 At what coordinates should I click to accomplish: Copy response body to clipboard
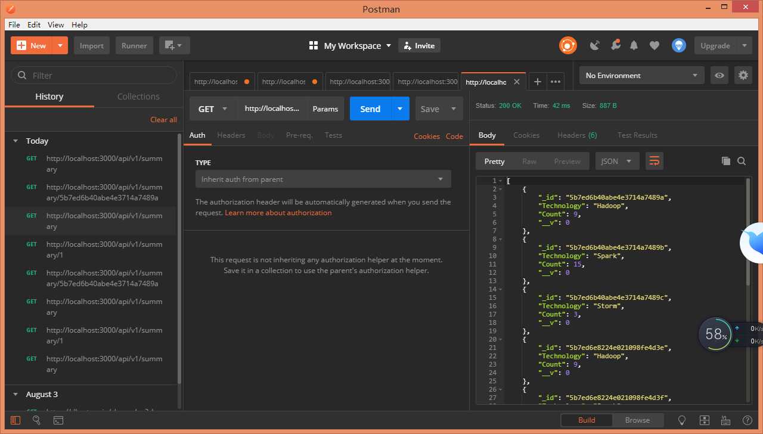(725, 161)
